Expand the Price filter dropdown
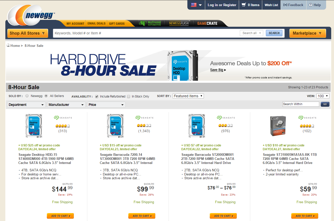Image resolution: width=334 pixels, height=221 pixels. [x=106, y=105]
